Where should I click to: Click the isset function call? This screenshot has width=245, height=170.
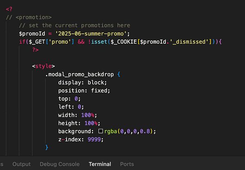(x=99, y=42)
